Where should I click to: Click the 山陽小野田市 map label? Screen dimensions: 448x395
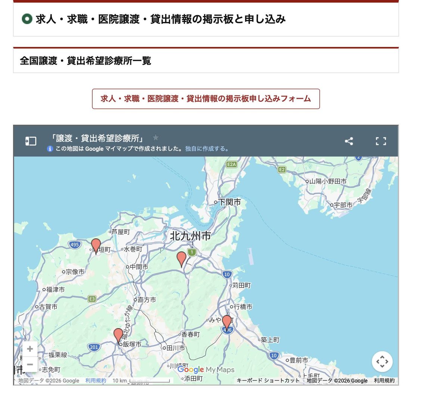coord(328,181)
